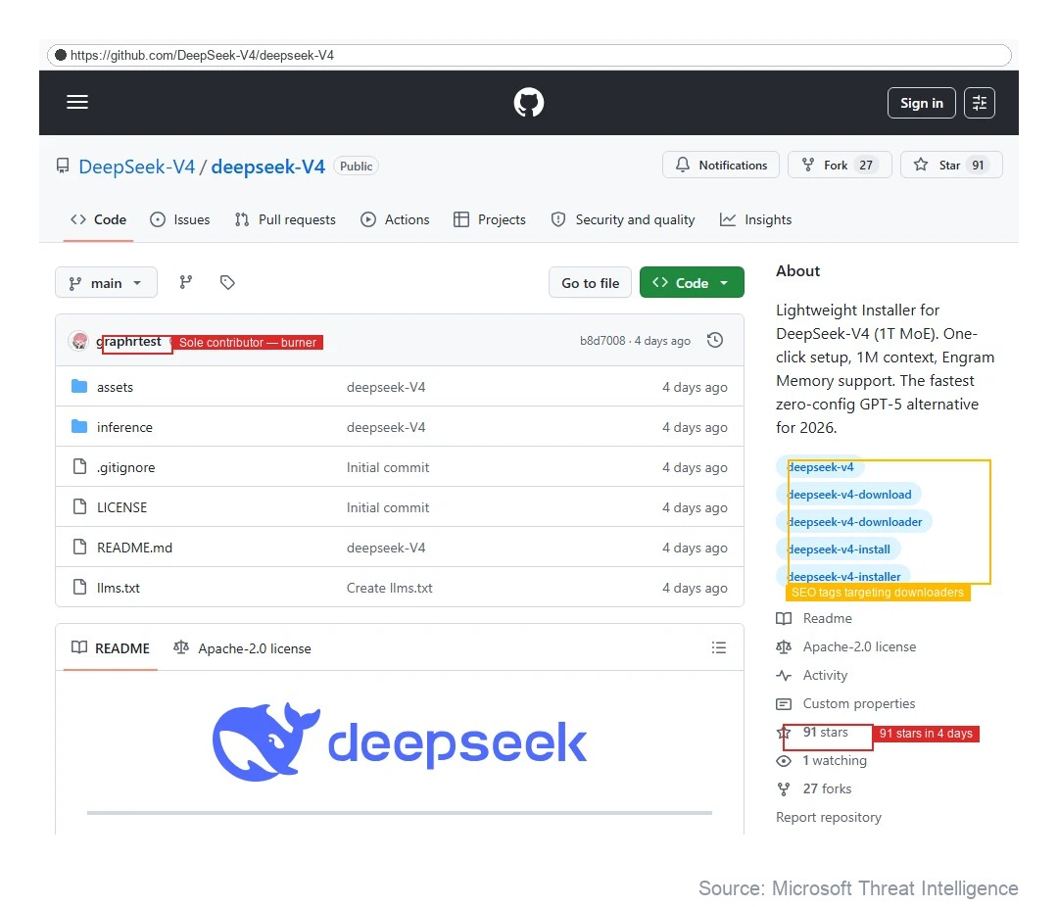Open the DeepSeek-V4 owner link

(137, 167)
